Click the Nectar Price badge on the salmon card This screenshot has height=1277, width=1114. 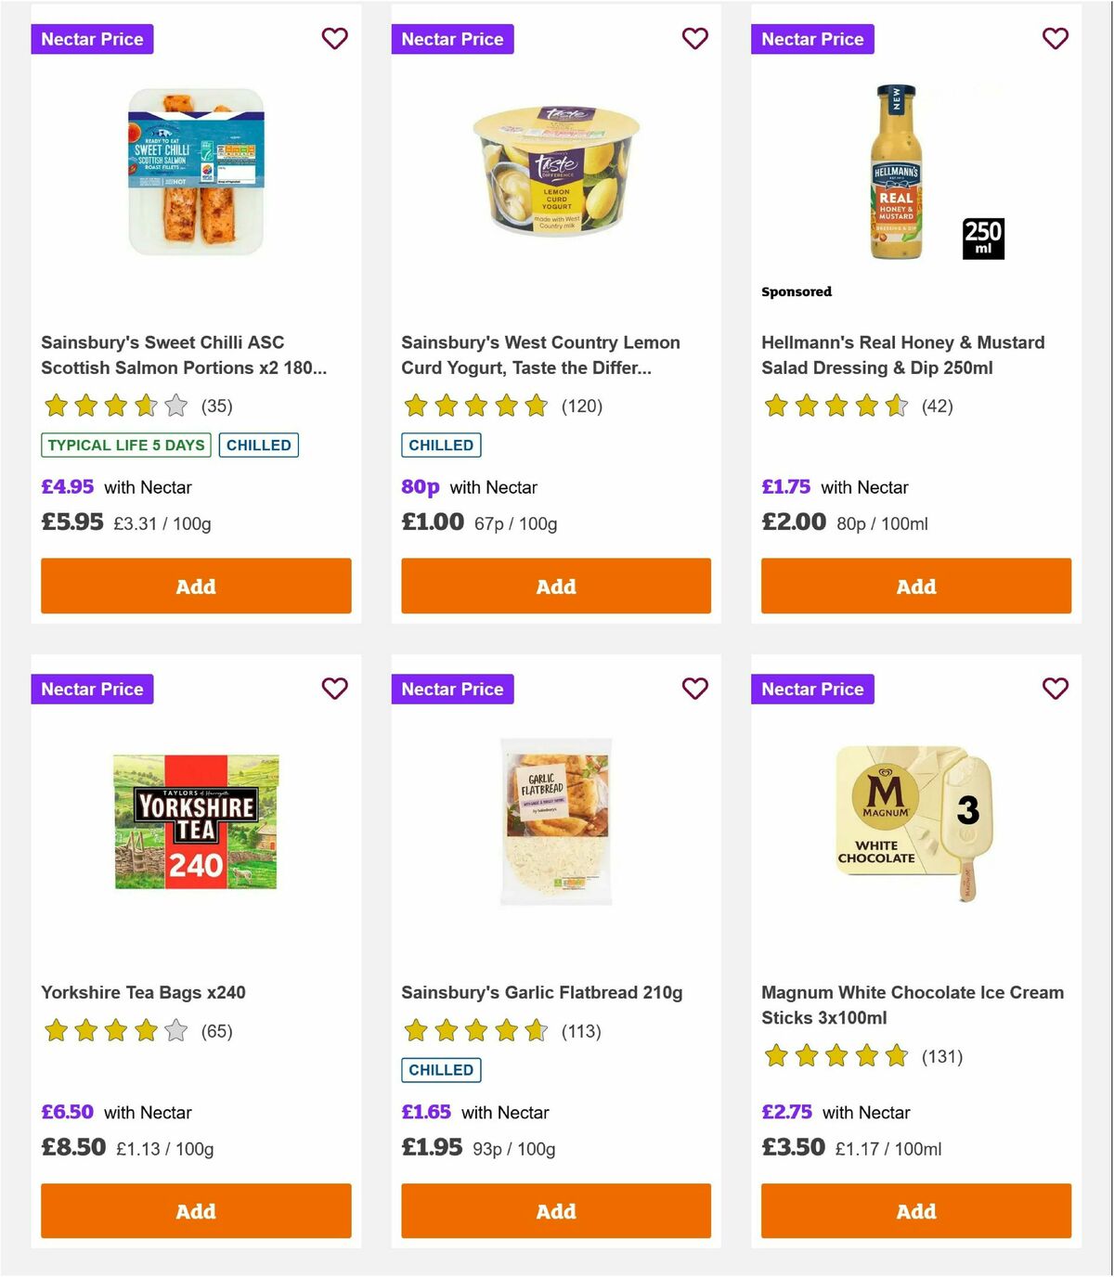coord(92,39)
